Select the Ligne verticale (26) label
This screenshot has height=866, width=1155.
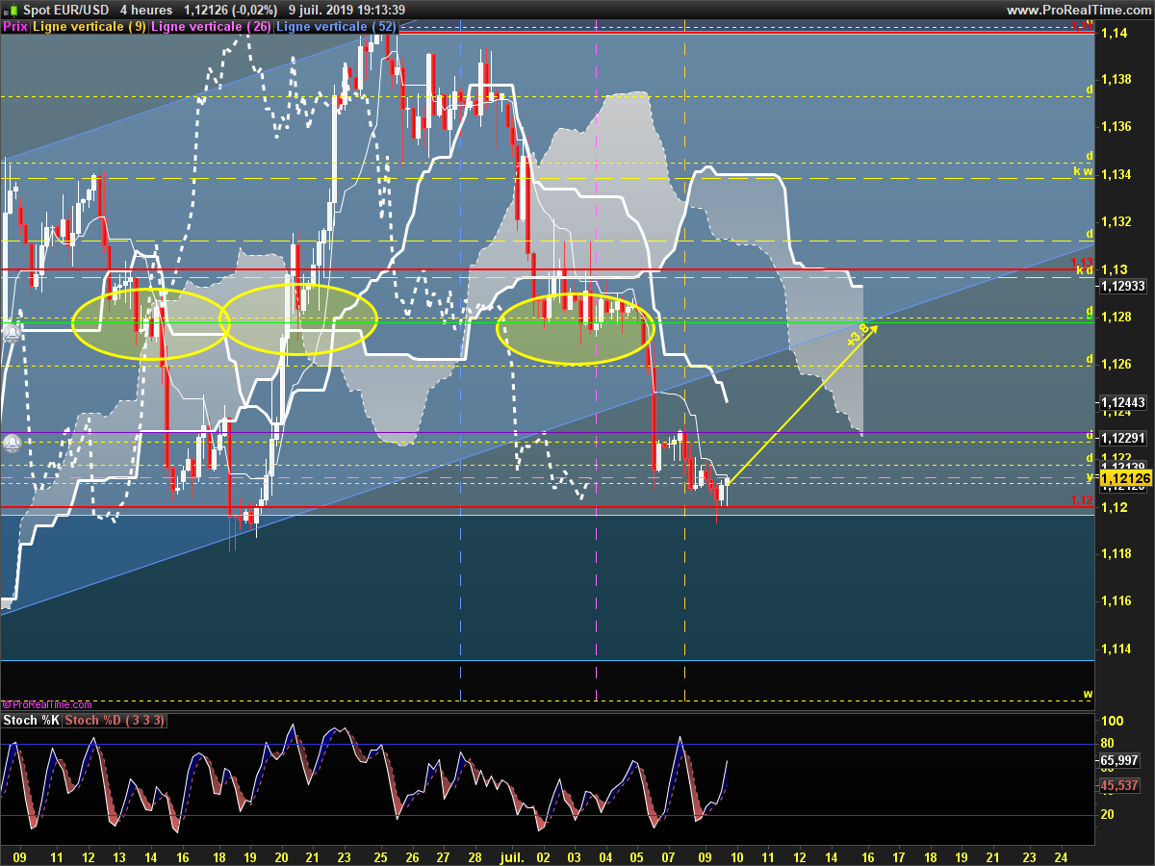211,27
